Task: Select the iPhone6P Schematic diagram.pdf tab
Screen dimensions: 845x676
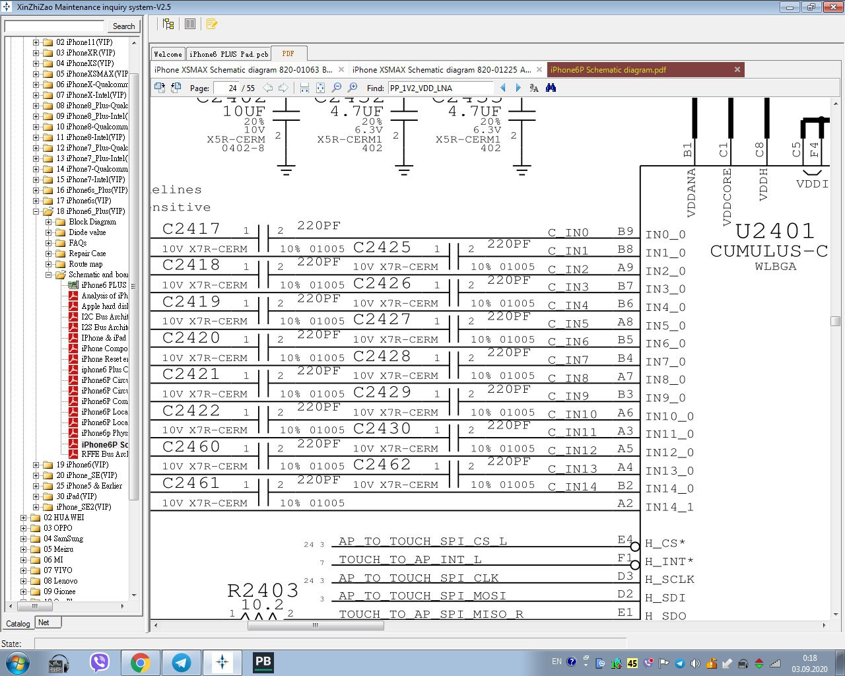Action: [608, 69]
